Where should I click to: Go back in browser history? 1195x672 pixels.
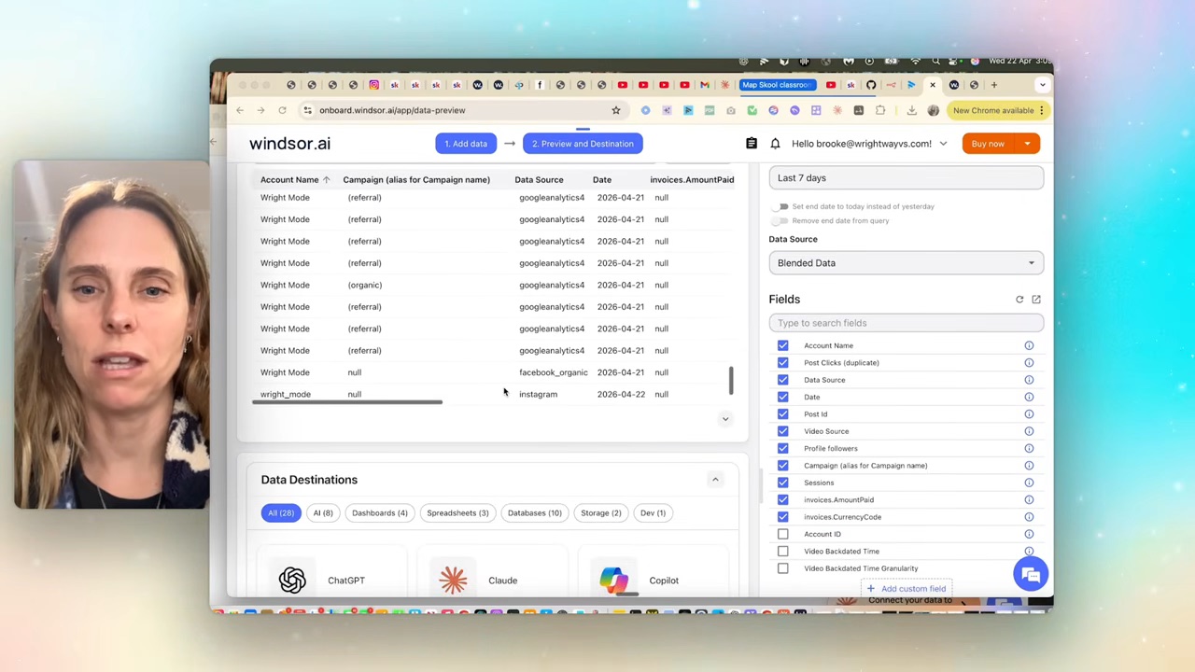(x=240, y=110)
